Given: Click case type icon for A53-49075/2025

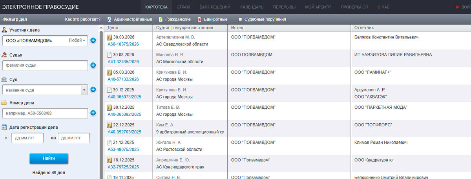Looking at the screenshot, I should 110,142.
